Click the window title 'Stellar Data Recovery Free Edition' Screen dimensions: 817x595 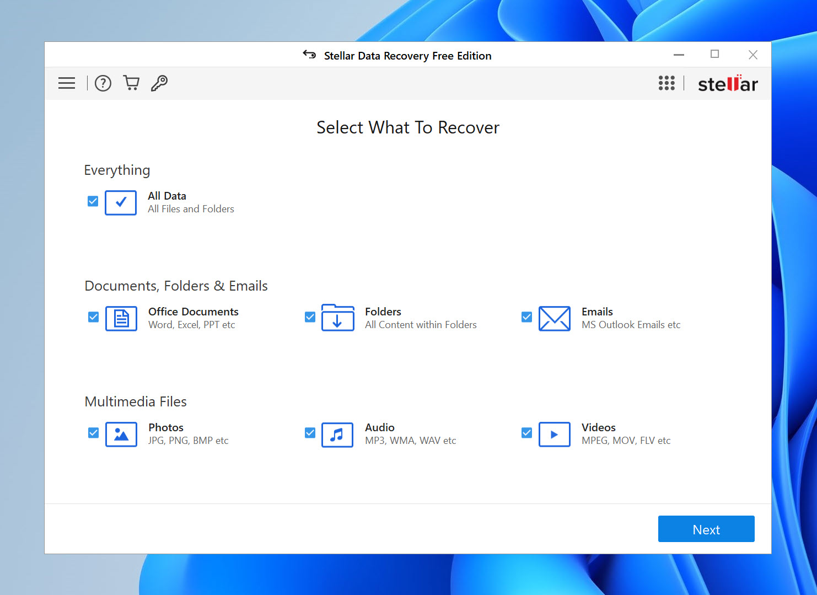point(408,56)
